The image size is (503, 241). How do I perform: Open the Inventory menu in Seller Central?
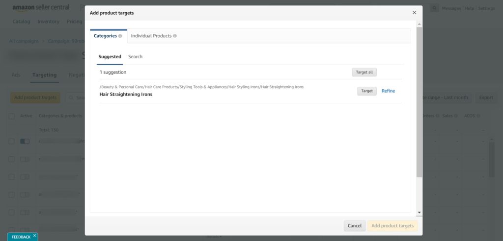(x=49, y=22)
